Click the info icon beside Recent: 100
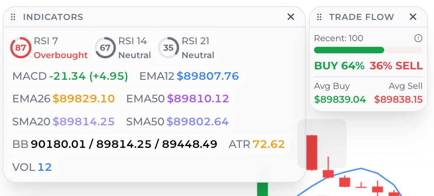 tap(418, 38)
